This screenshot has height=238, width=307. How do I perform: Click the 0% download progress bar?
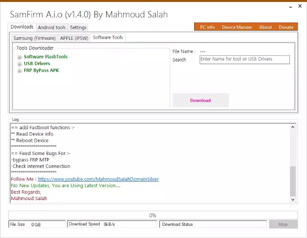tap(153, 215)
